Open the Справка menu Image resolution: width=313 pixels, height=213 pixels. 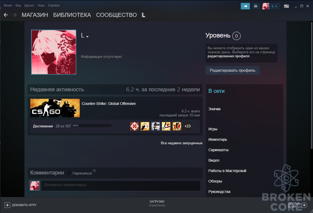click(54, 5)
